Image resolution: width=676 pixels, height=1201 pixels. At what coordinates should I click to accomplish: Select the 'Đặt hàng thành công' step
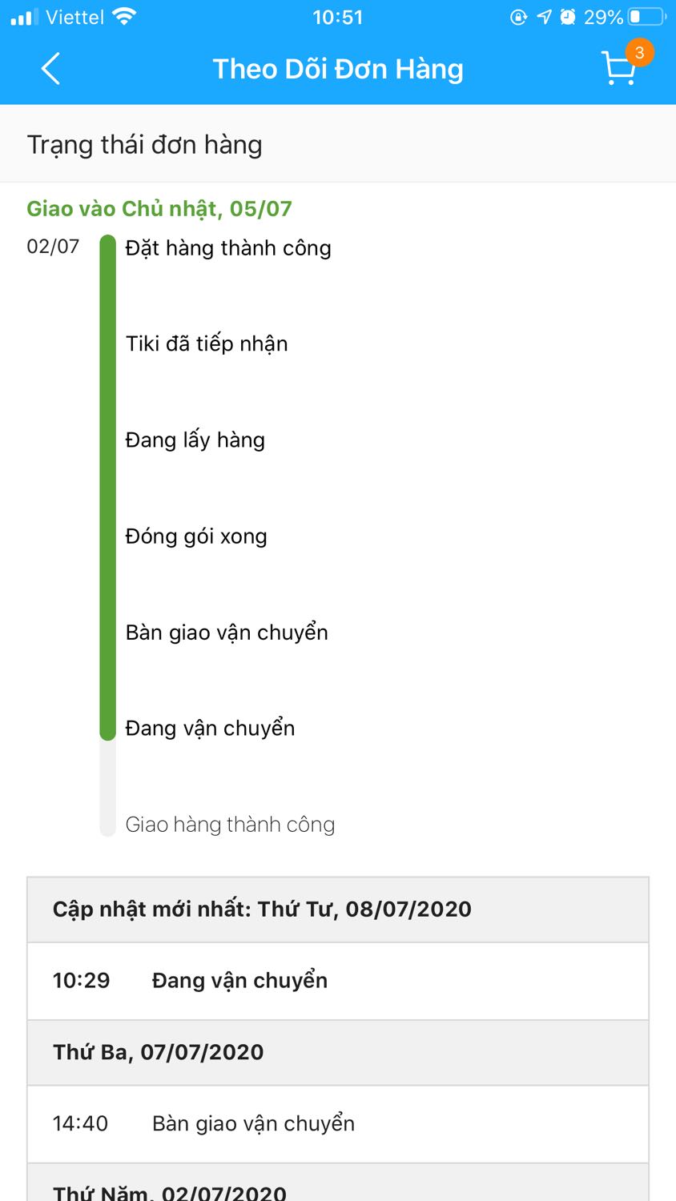coord(228,248)
